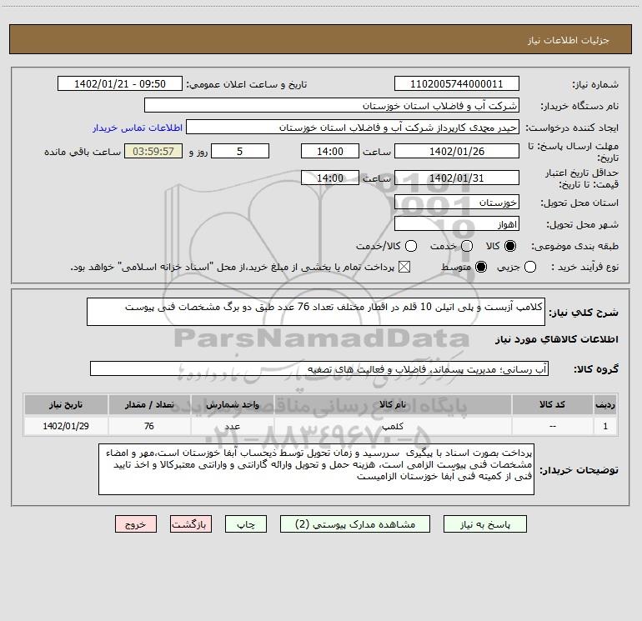Click the توضیحات خریدار label
This screenshot has height=621, width=642.
[579, 470]
